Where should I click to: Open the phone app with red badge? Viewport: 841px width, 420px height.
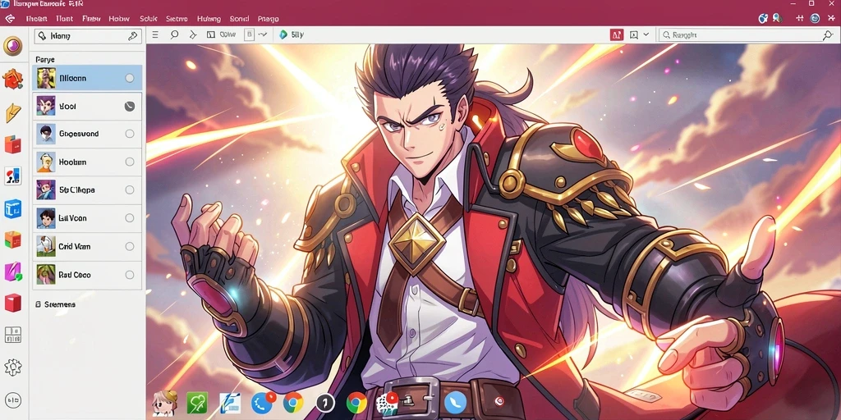[262, 402]
